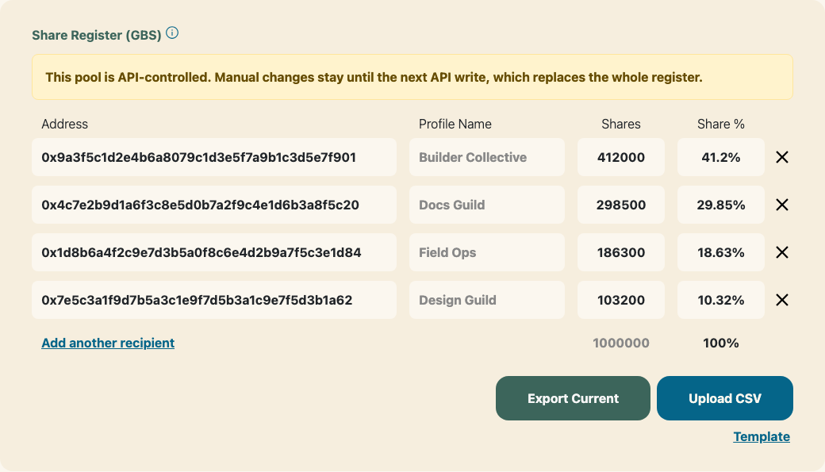Edit the address starting 0x9a3f5c1d
Image resolution: width=825 pixels, height=472 pixels.
point(214,157)
